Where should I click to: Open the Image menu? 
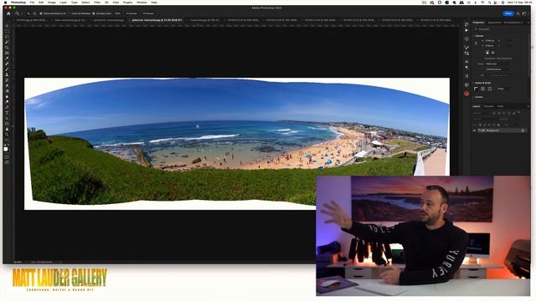click(x=52, y=3)
